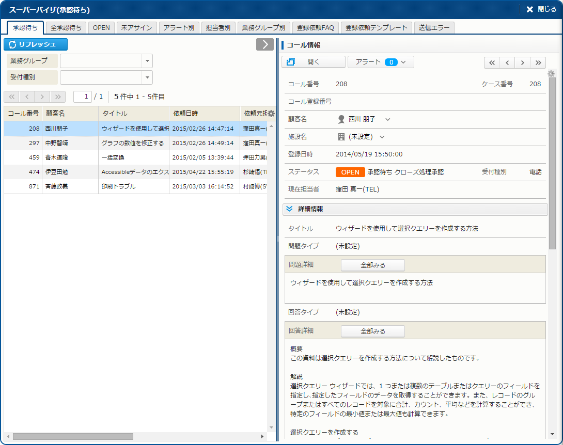Open the 業務グループ dropdown
This screenshot has height=445, width=563.
147,61
